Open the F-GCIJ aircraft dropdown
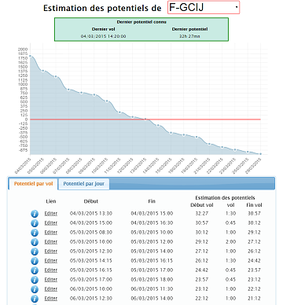Screen dimensions: 283x305 pos(204,8)
